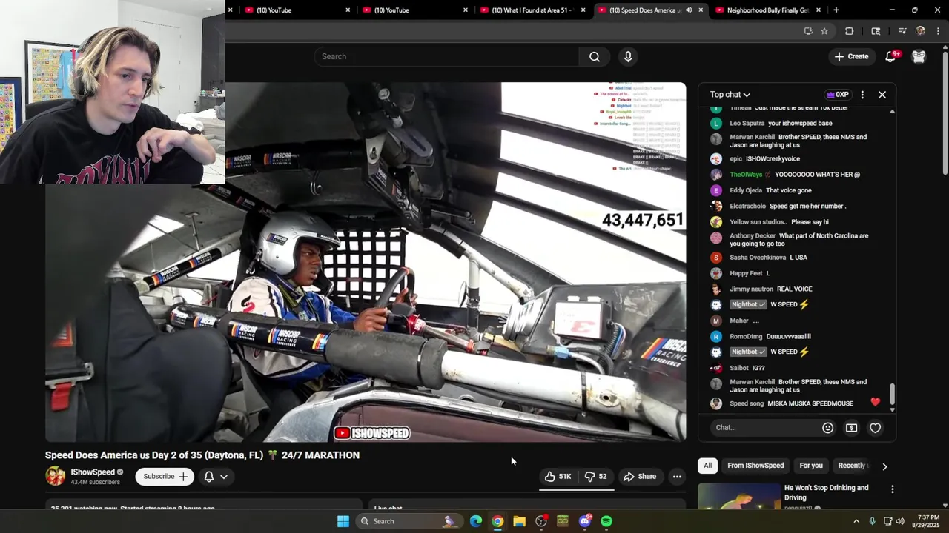The height and width of the screenshot is (533, 949).
Task: Close the Area 51 browser tab
Action: (583, 10)
